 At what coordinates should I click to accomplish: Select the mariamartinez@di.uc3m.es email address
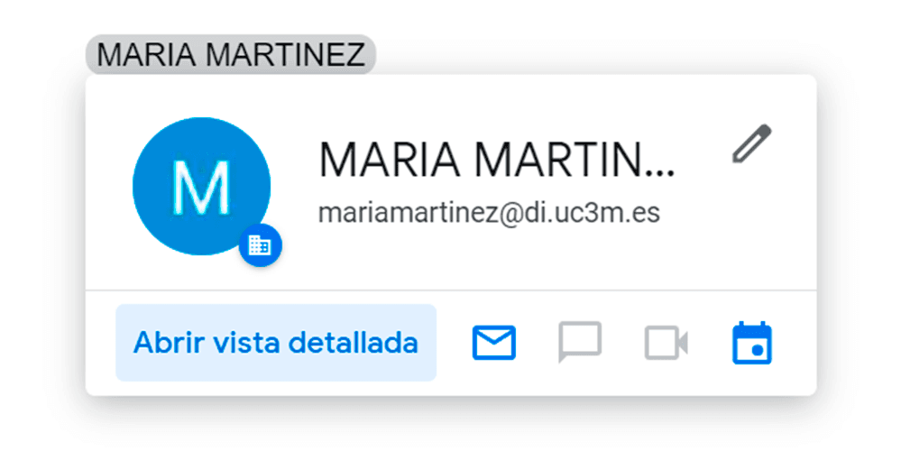pos(489,213)
